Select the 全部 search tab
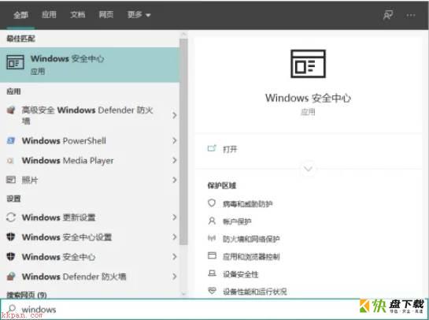Screen dimensions: 429x320 point(20,15)
